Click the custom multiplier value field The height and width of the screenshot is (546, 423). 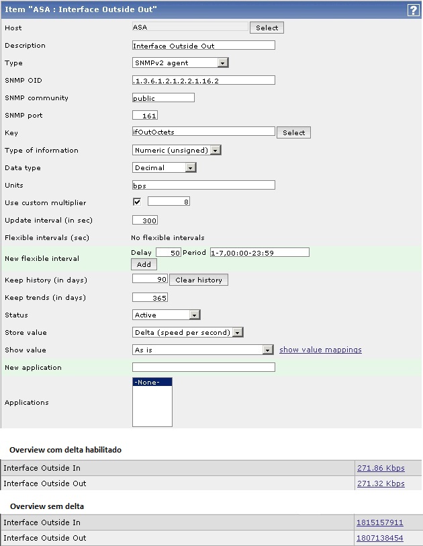[x=169, y=201]
